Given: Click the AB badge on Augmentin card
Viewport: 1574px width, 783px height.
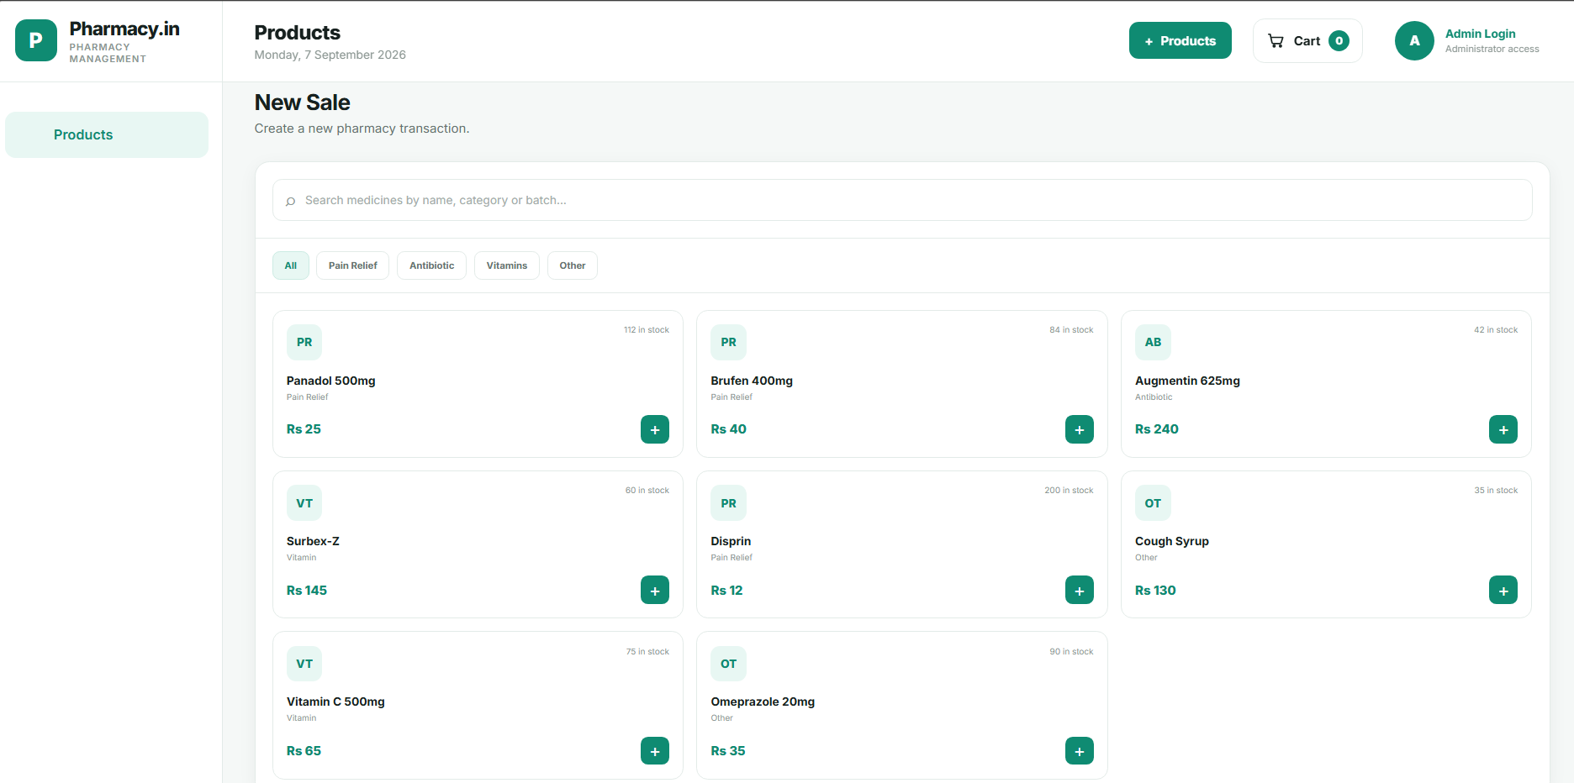Looking at the screenshot, I should pyautogui.click(x=1153, y=342).
